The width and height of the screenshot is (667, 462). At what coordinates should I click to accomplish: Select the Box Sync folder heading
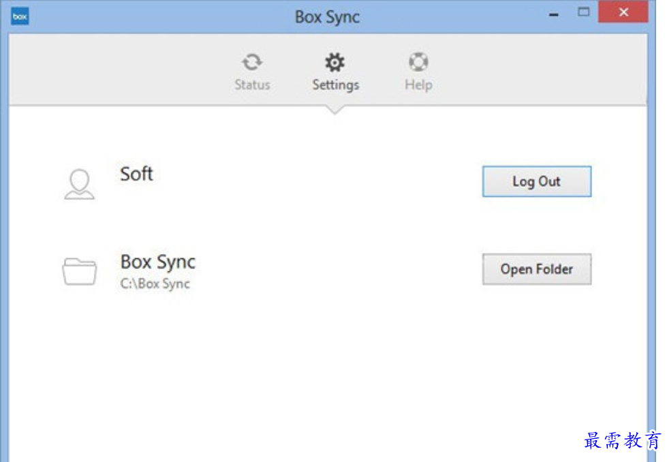point(158,262)
